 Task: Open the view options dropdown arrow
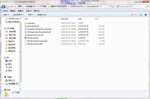tap(136, 15)
